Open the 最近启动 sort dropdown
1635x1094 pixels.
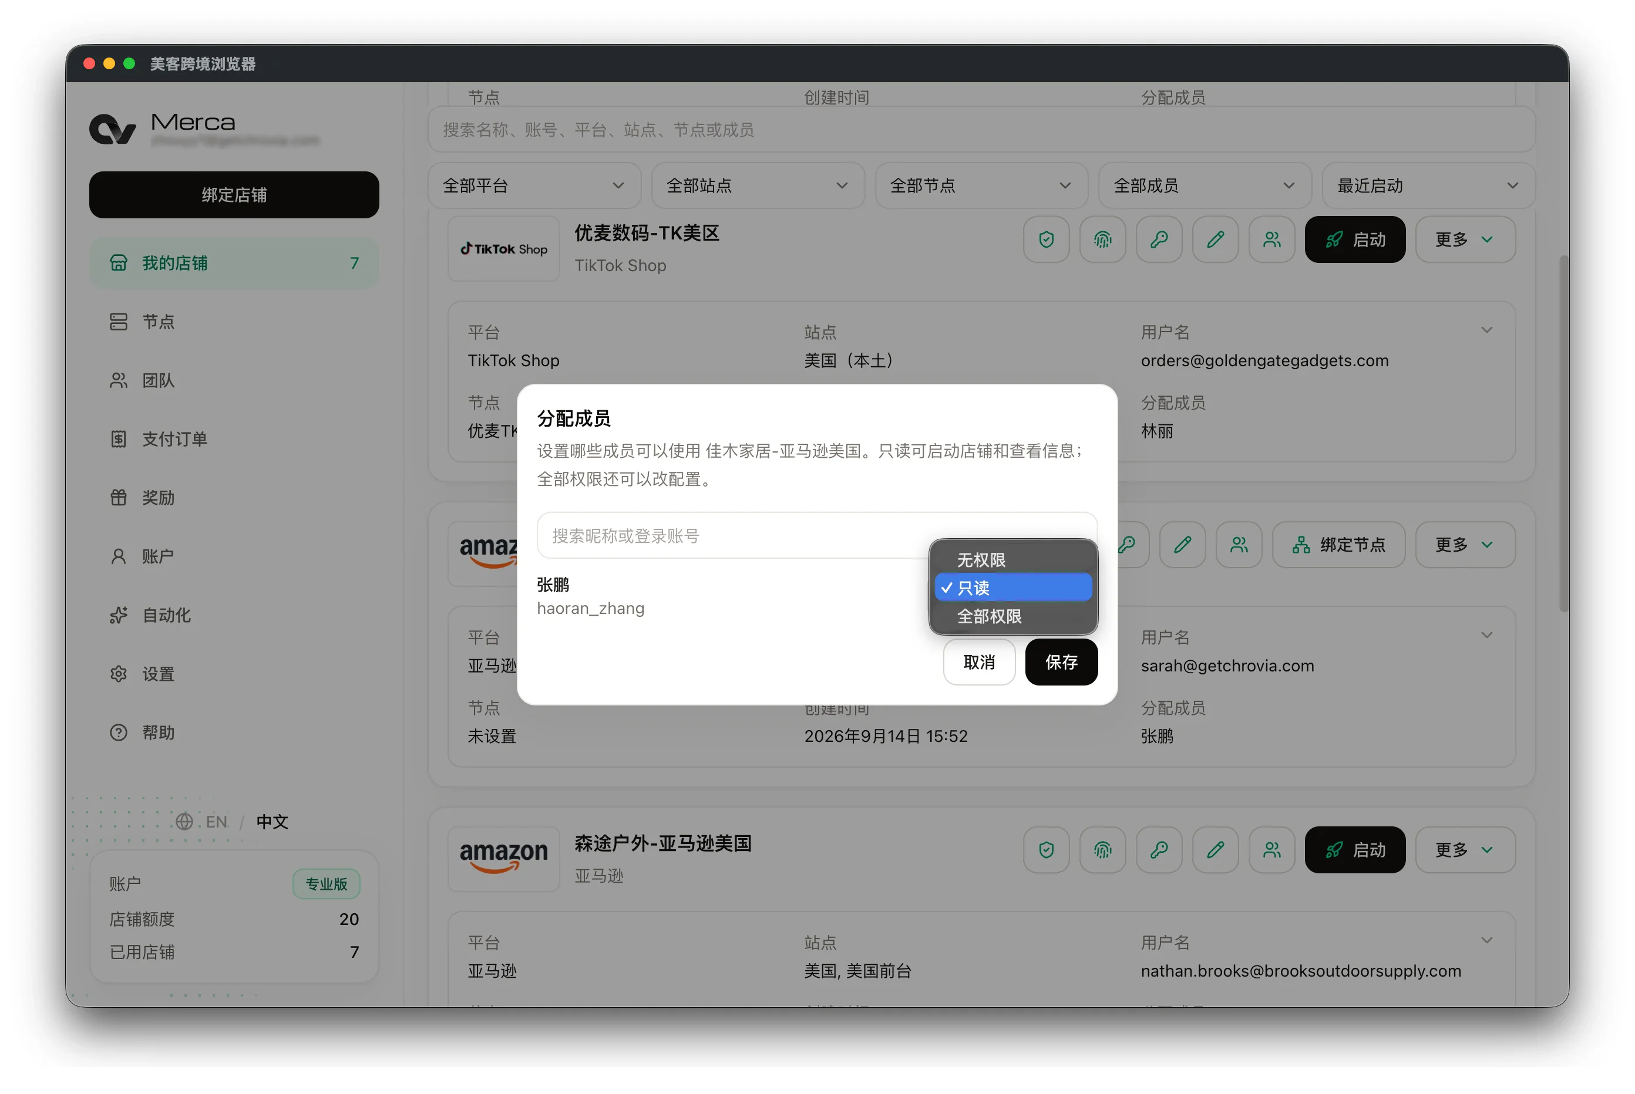click(x=1428, y=185)
